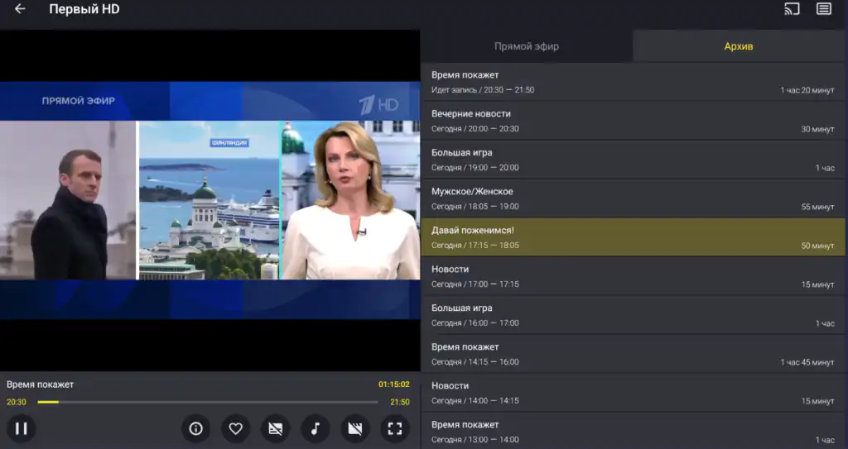Select Давай поженимся! highlighted program

click(x=633, y=237)
